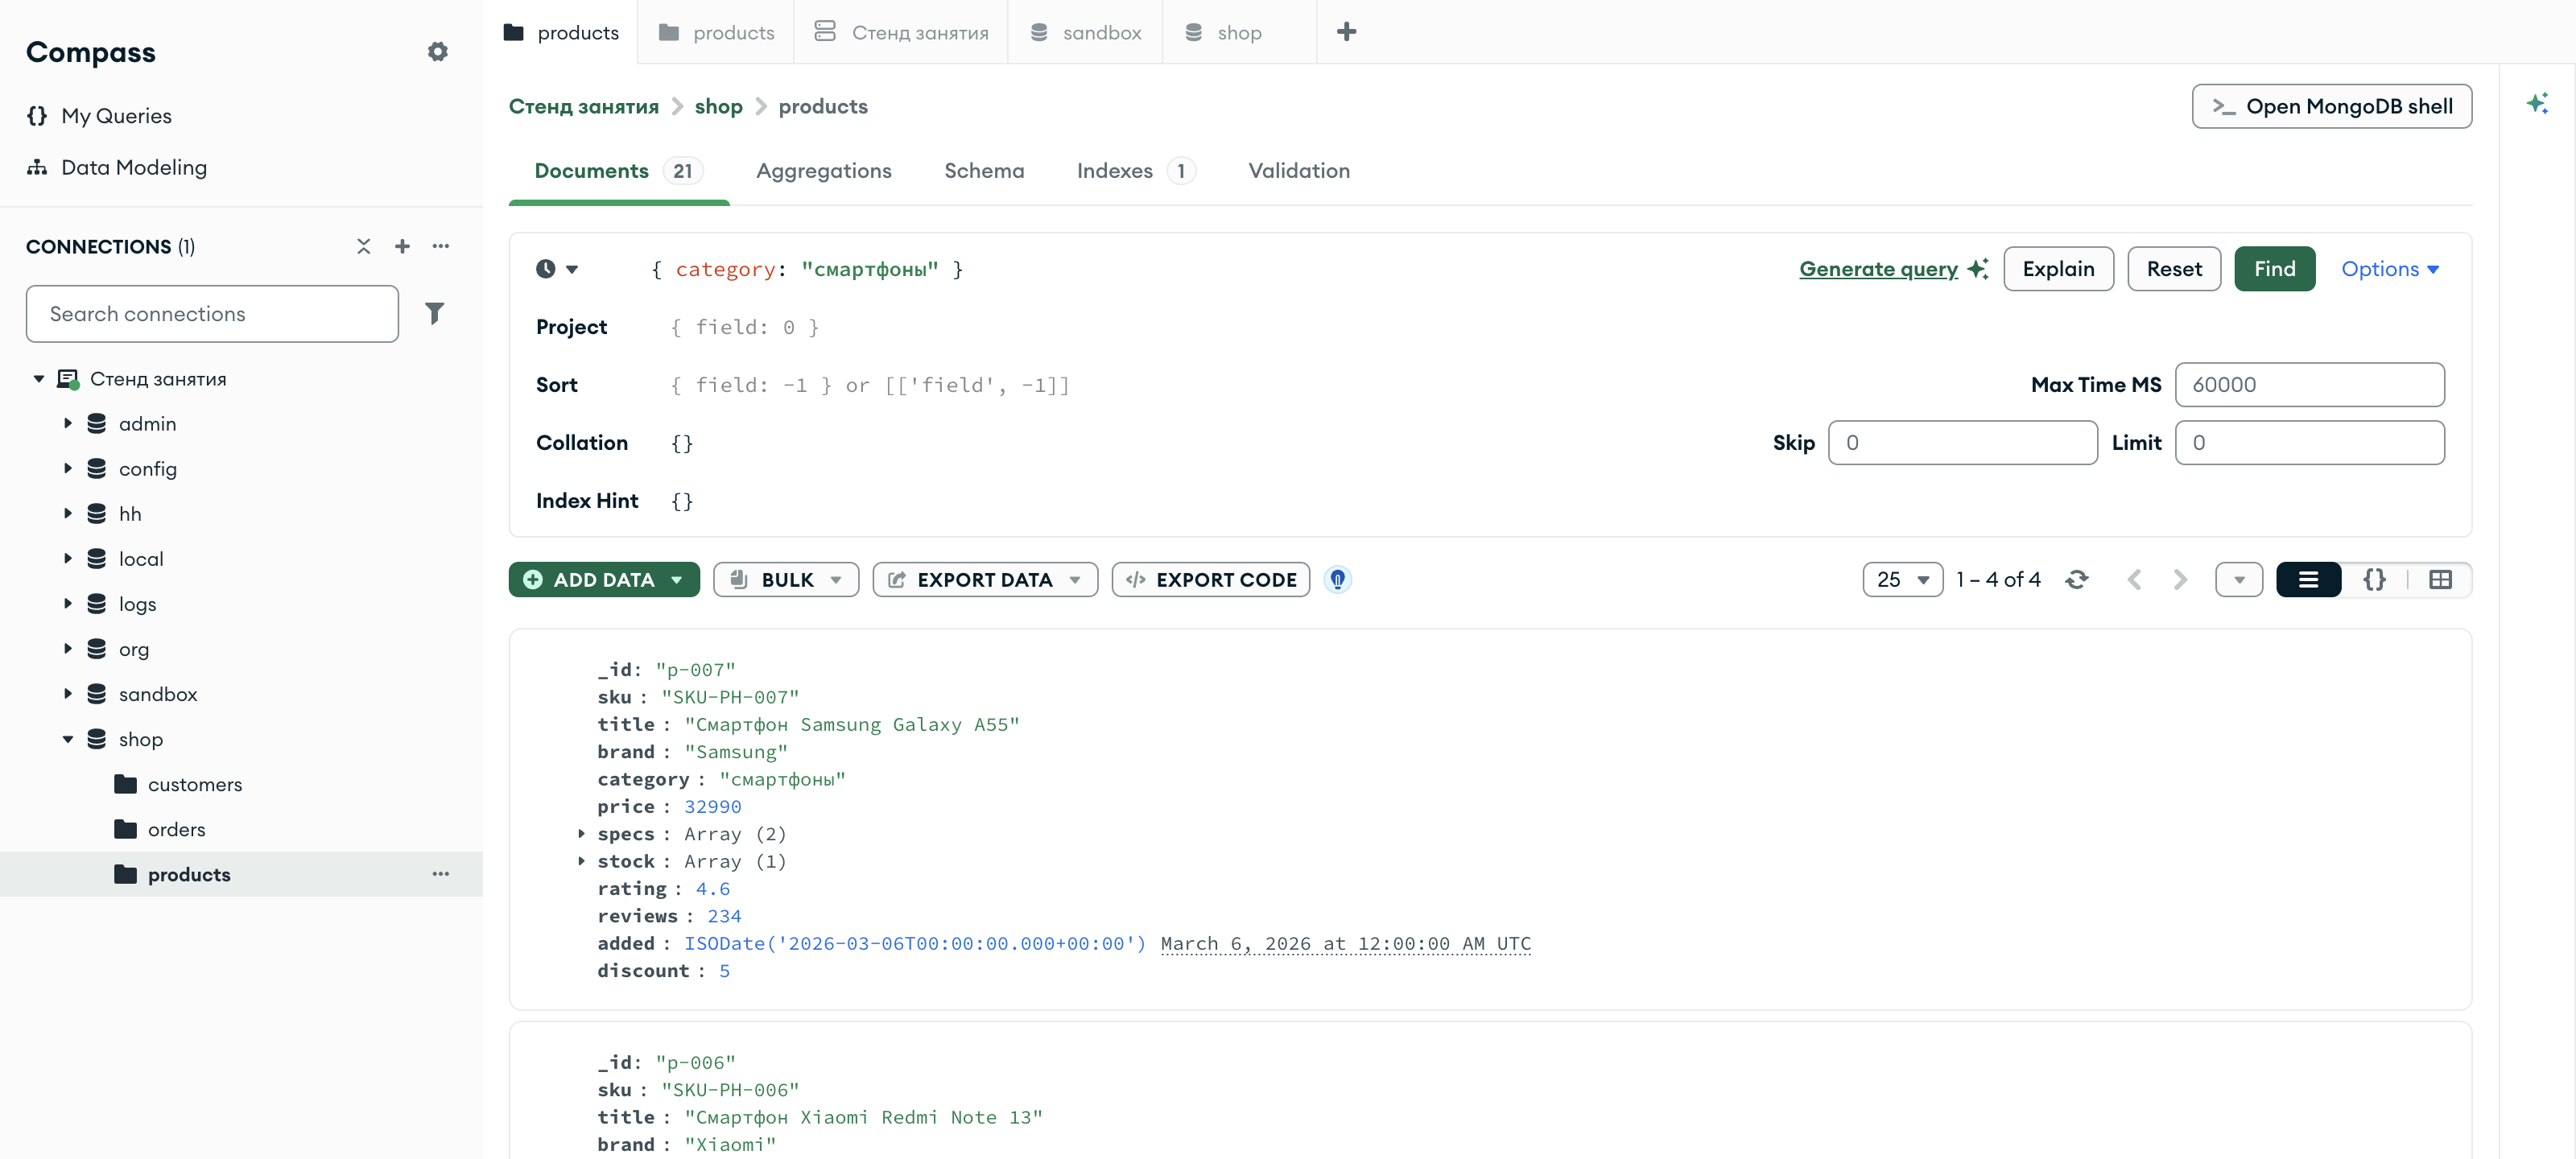Click the lightbulb insight icon
Screen dimensions: 2576x1159
tap(1337, 579)
